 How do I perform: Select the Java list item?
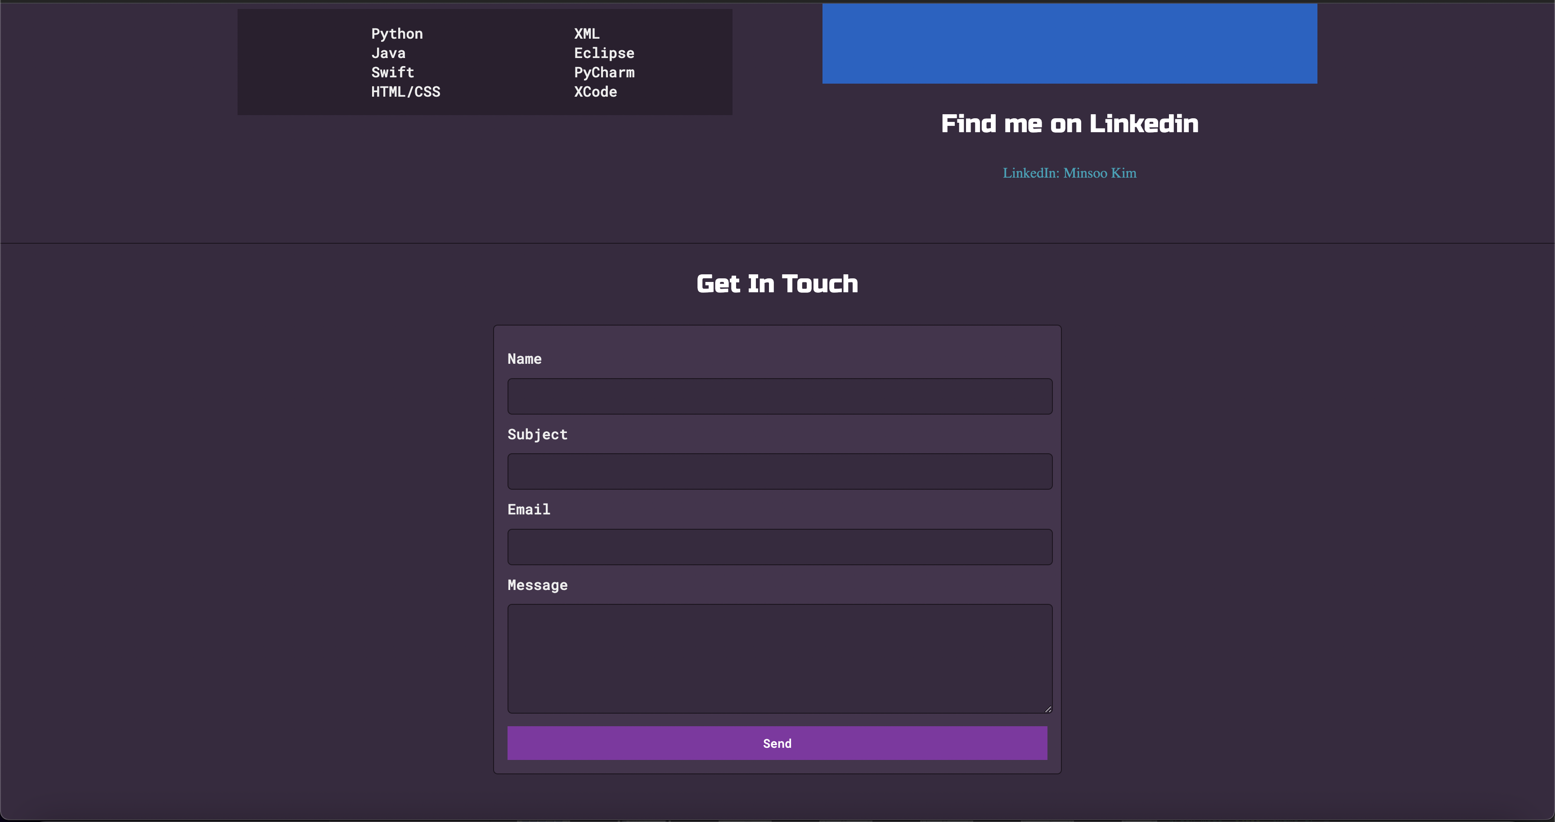(x=388, y=53)
